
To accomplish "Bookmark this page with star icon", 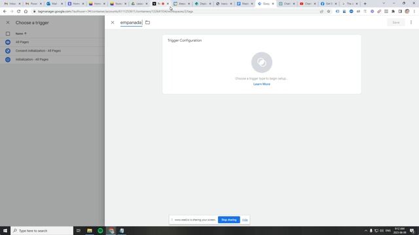I will [x=329, y=12].
